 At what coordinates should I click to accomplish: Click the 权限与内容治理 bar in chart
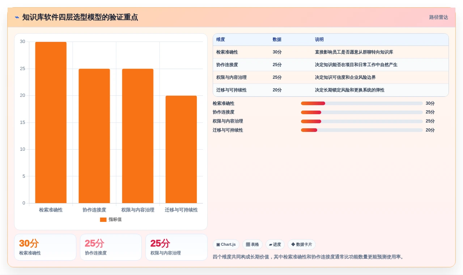click(138, 136)
